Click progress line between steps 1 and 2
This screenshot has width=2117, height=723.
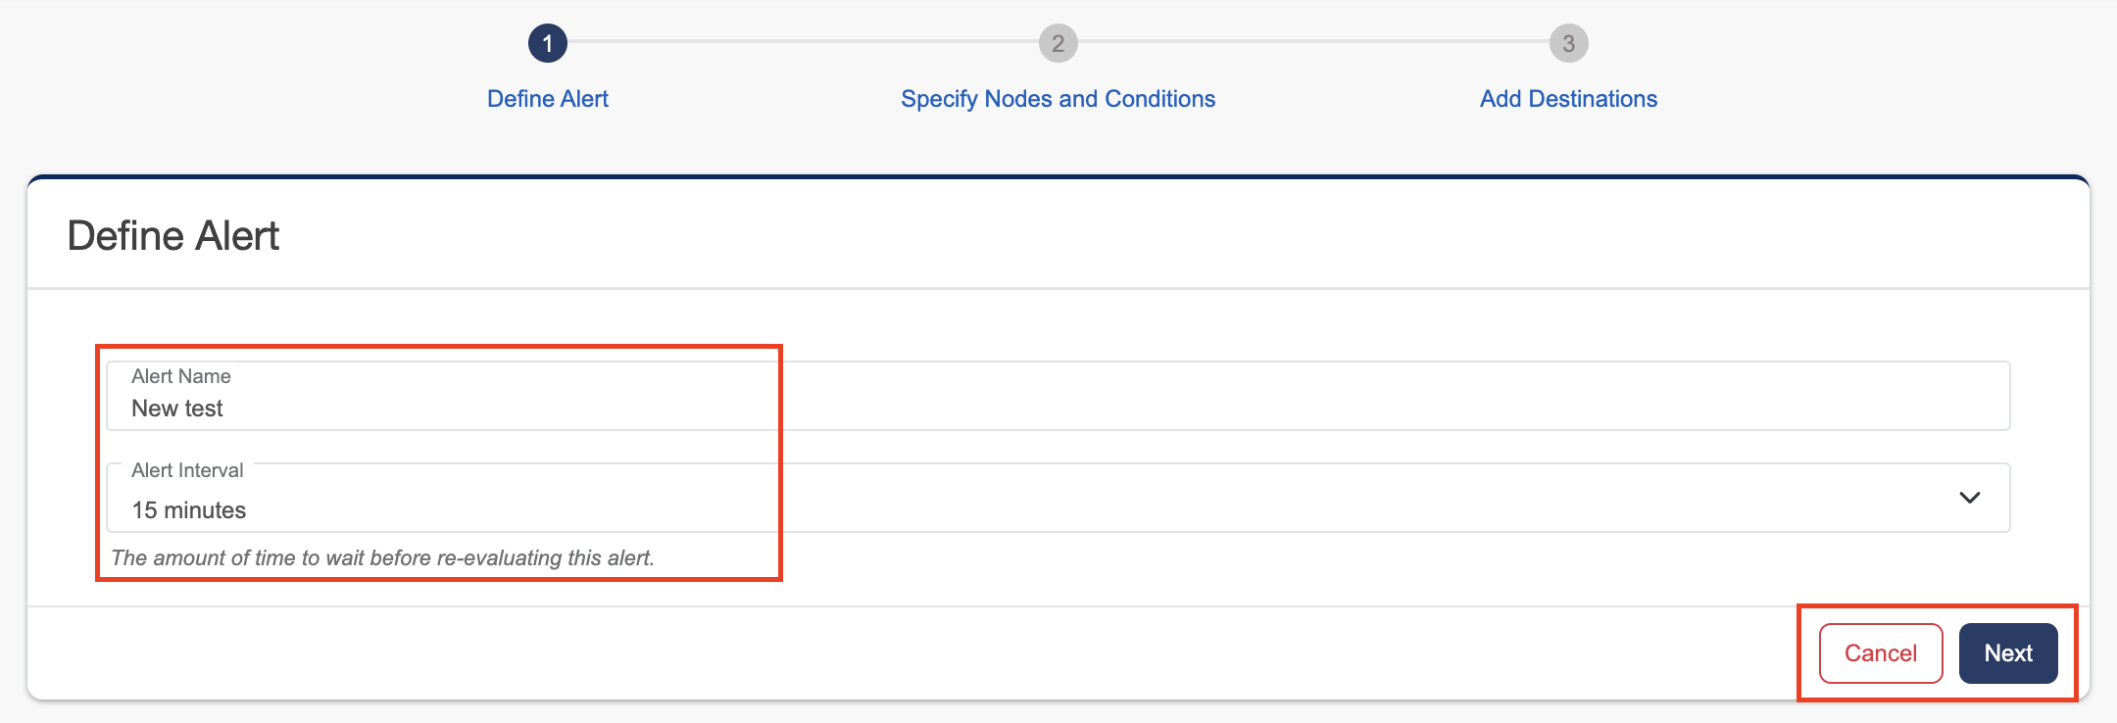pyautogui.click(x=804, y=41)
